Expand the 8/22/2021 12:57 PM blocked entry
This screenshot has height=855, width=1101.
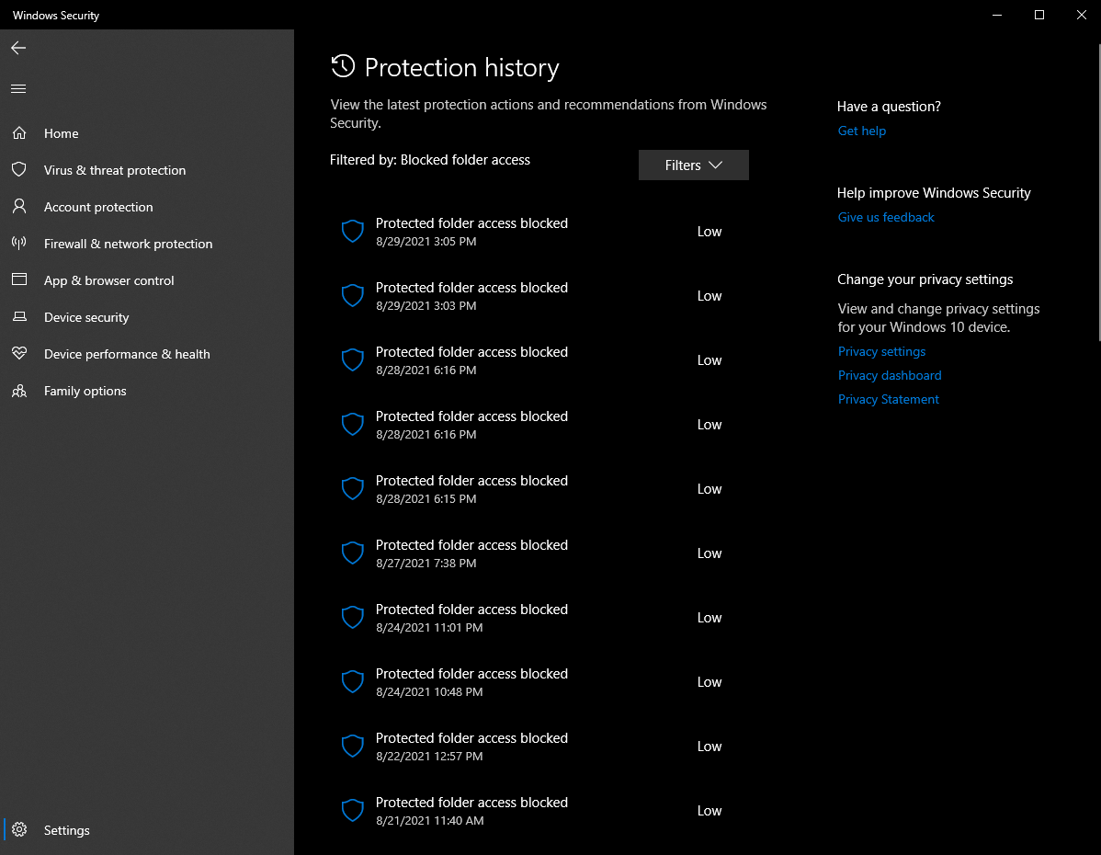pos(471,747)
